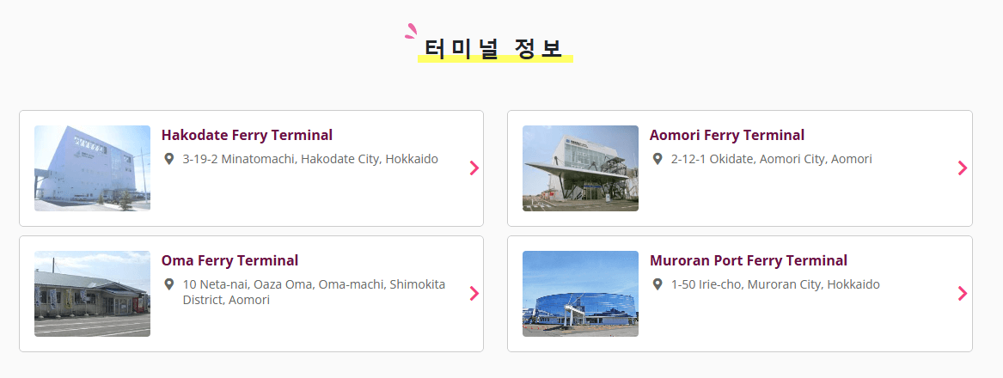Click the address 2-12-1 Okidate, Aomori City

[772, 159]
